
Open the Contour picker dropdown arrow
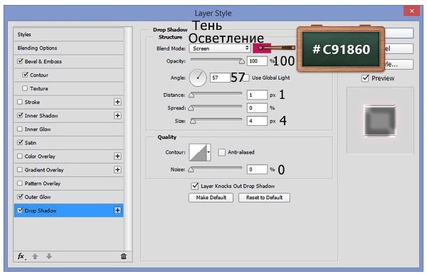click(x=209, y=152)
